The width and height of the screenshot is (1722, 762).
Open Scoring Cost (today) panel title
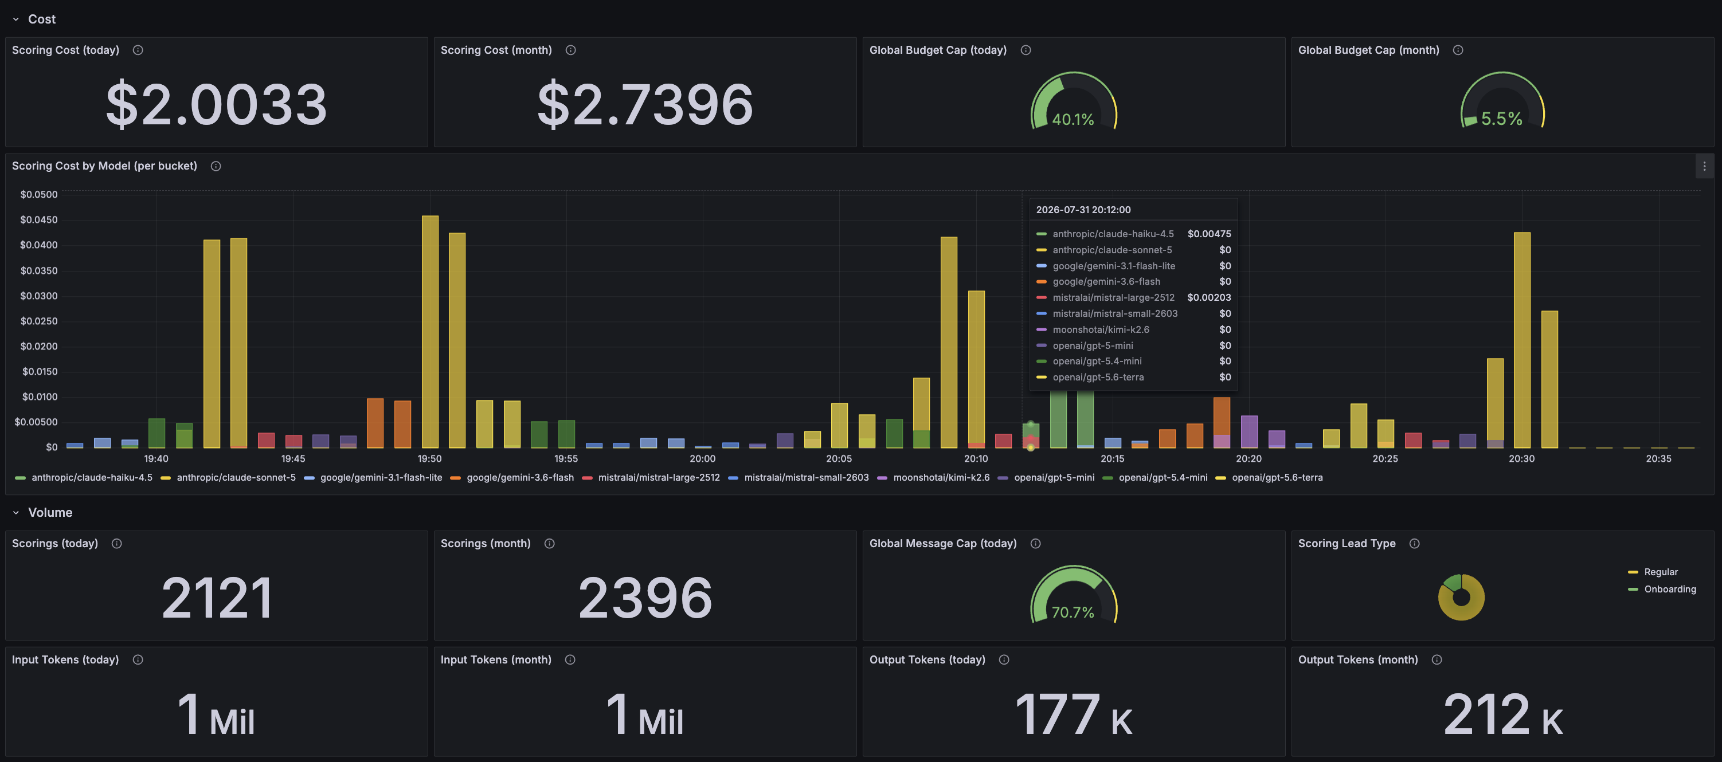65,50
